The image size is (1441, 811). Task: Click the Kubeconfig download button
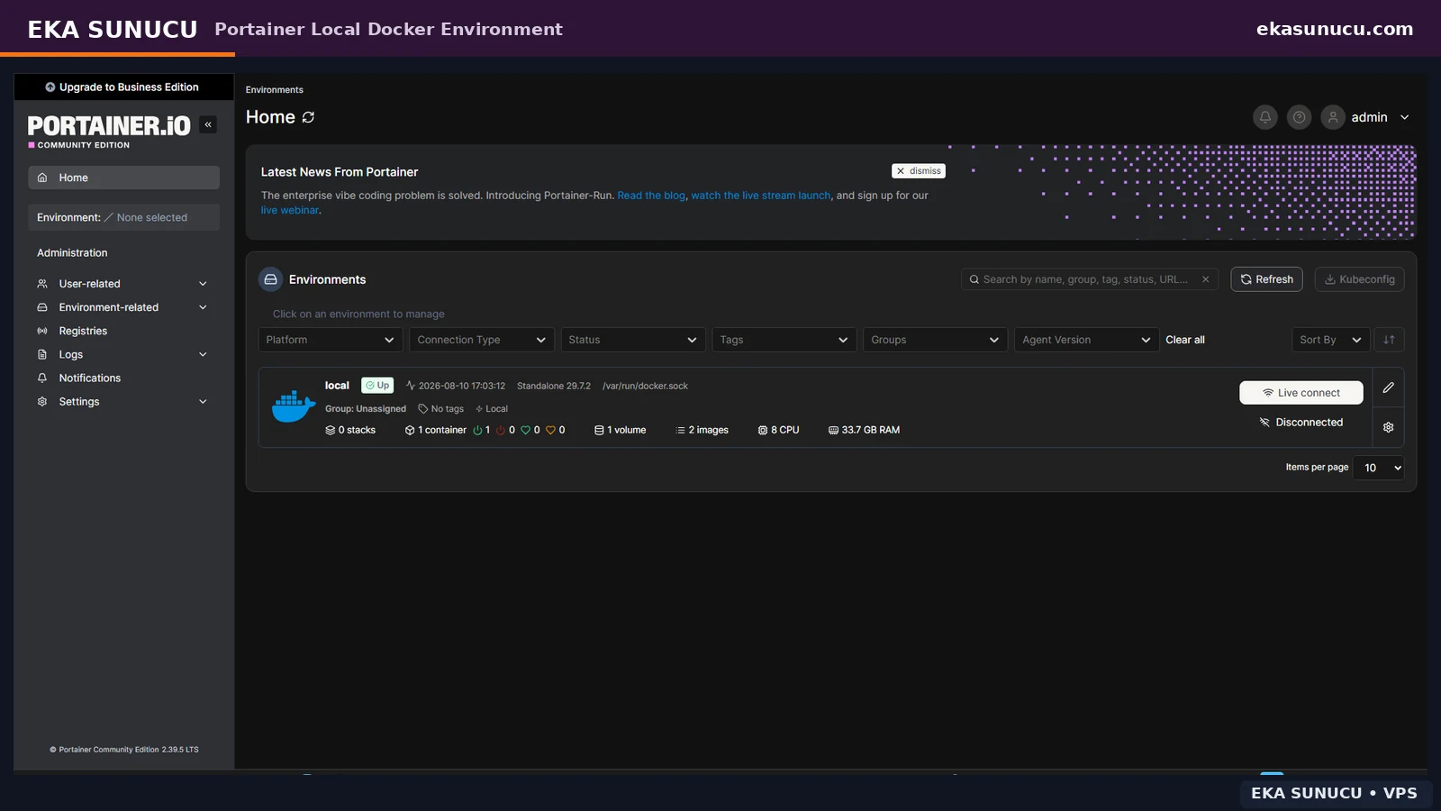1359,279
